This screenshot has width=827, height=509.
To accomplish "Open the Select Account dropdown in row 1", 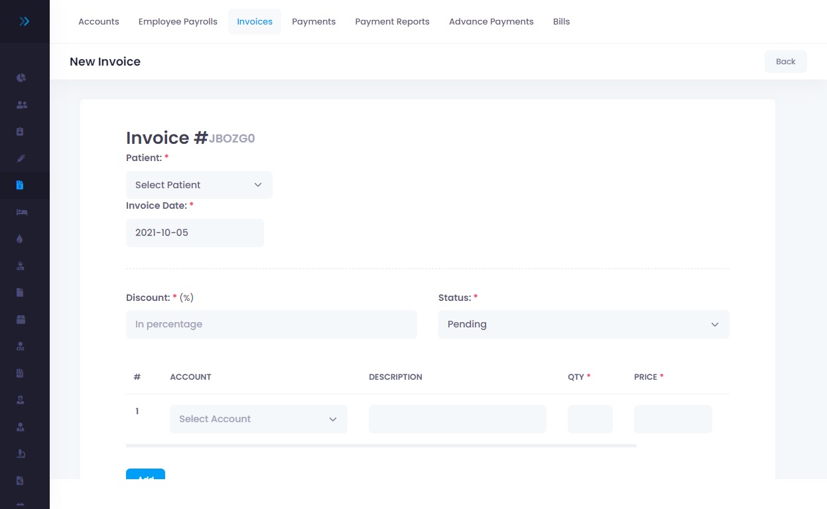I will coord(258,419).
